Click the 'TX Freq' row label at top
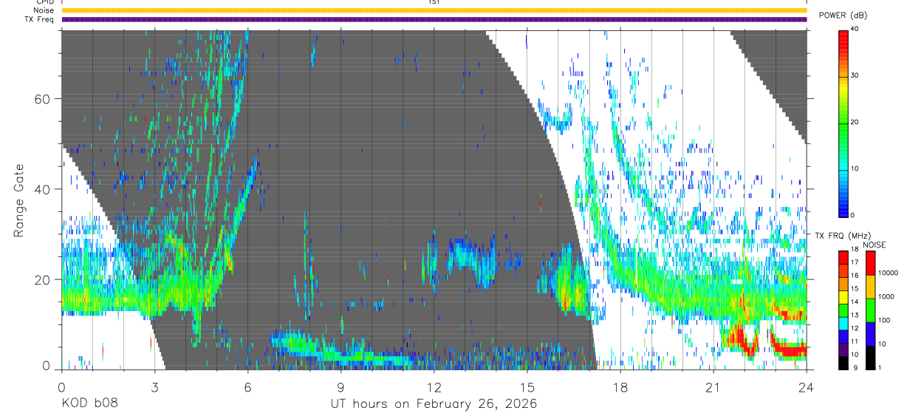Screen dimensions: 907x419 pos(40,19)
